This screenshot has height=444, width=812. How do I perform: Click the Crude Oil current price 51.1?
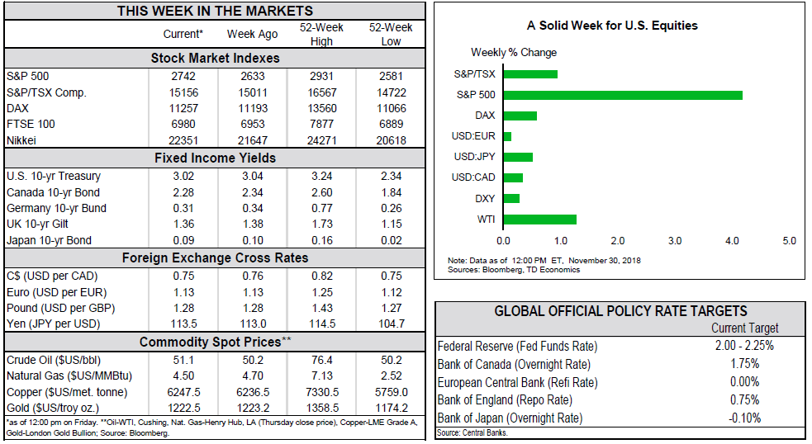pyautogui.click(x=183, y=360)
